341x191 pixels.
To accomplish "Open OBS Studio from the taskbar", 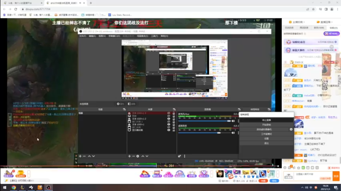I will [x=49, y=188].
